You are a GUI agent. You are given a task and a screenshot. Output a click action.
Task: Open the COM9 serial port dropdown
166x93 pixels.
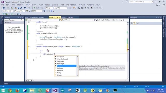click(37, 11)
